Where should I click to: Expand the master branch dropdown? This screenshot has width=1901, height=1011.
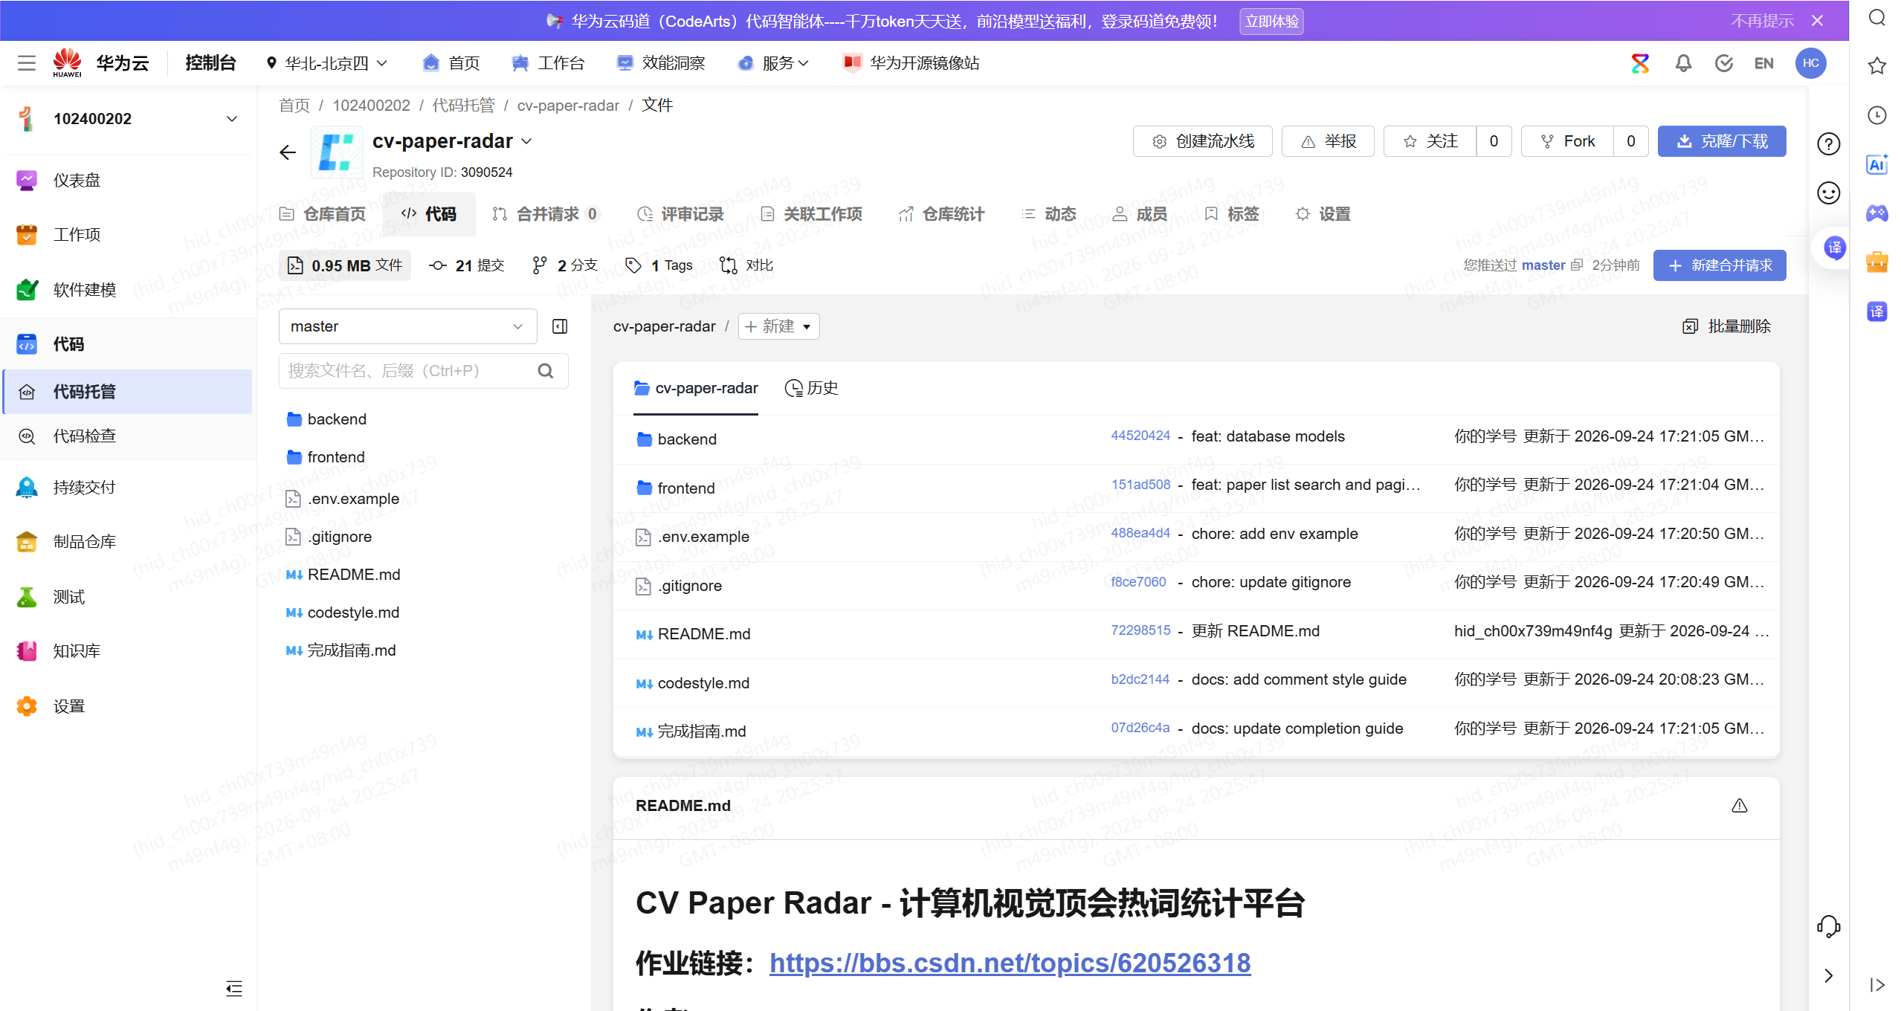coord(407,326)
